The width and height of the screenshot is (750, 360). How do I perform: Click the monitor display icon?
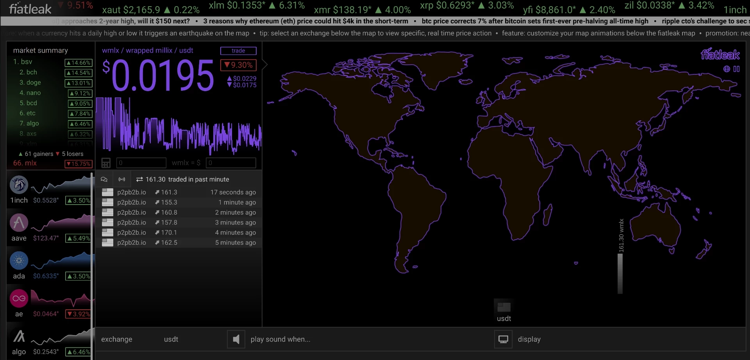[x=503, y=339]
